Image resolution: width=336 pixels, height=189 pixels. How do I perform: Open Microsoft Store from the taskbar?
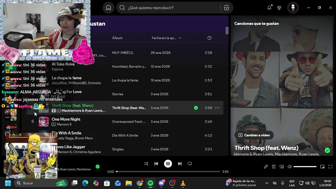107,183
